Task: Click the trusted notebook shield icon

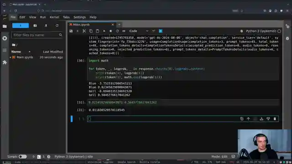Action: click(233, 157)
